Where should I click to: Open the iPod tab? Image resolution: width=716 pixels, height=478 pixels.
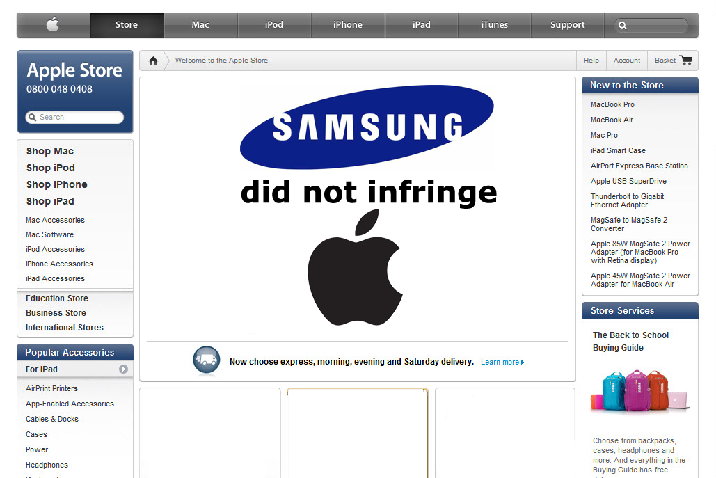tap(274, 24)
